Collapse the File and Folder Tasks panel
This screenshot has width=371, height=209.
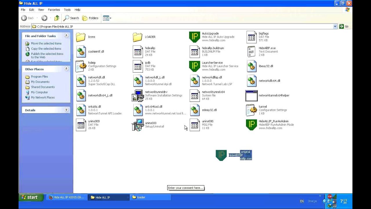click(66, 36)
